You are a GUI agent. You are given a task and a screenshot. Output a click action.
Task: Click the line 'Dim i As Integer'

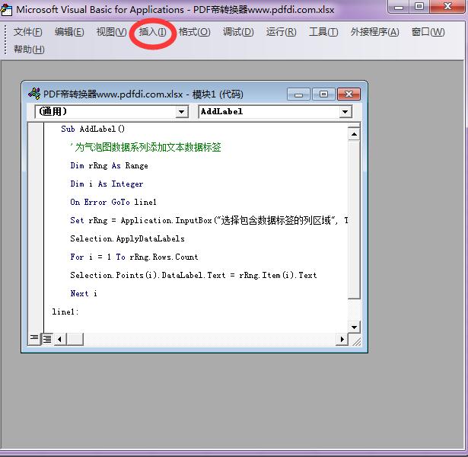coord(107,184)
